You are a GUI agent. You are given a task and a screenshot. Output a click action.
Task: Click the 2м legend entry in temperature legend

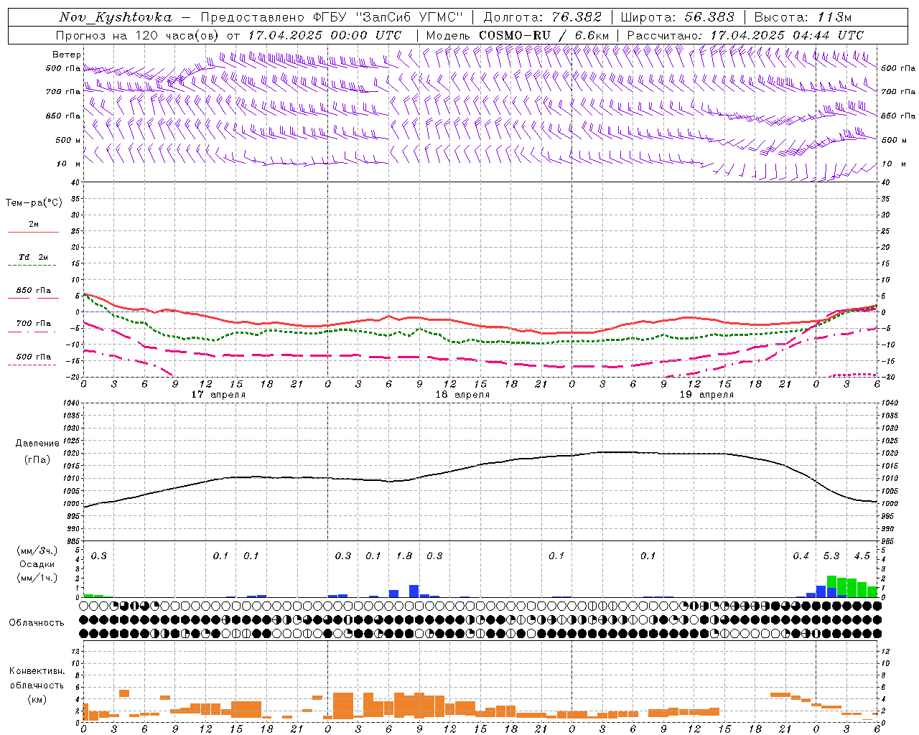[x=34, y=224]
